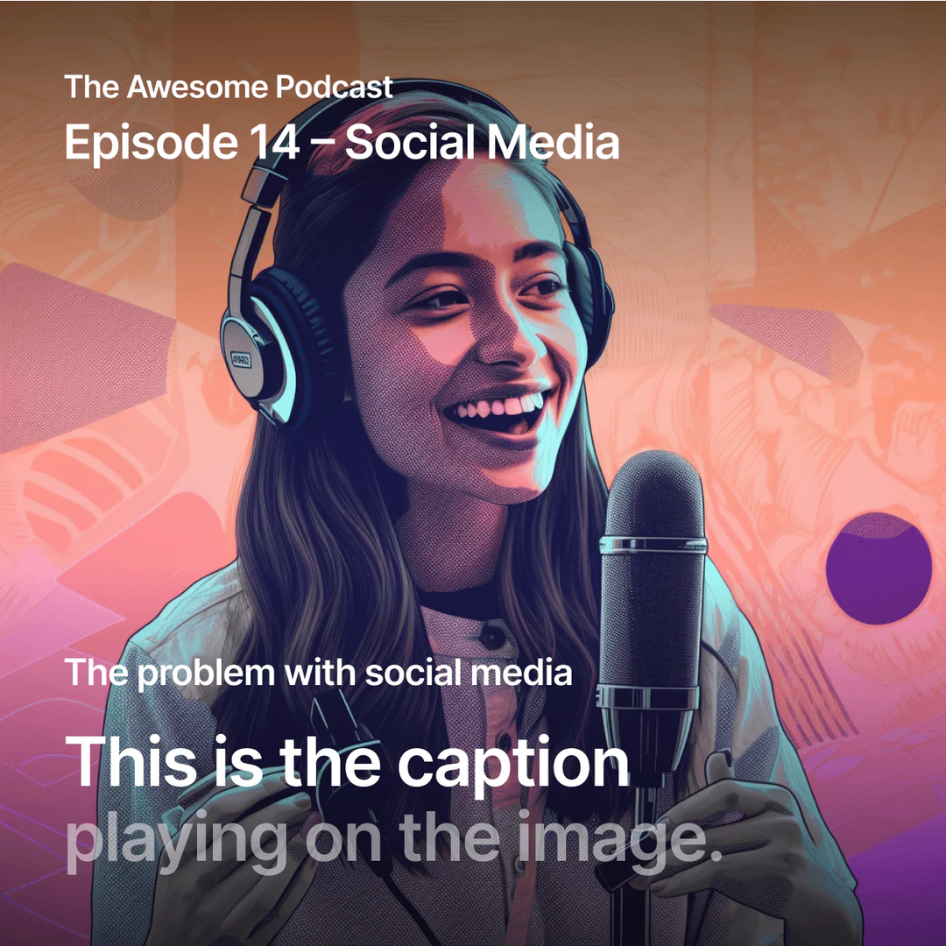
Task: Click the 'Episode 14 – Social Media' heading
Action: (x=342, y=143)
